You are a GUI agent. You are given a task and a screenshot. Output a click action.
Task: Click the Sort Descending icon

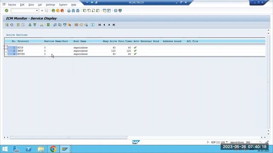[35, 25]
